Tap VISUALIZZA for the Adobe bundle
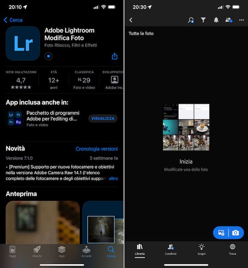This screenshot has height=268, width=248. click(103, 119)
